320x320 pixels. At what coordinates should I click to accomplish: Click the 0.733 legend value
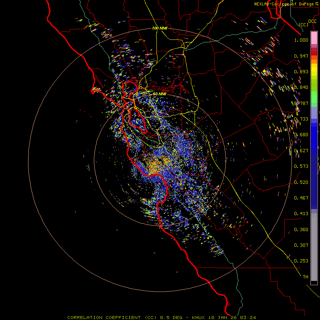point(301,119)
